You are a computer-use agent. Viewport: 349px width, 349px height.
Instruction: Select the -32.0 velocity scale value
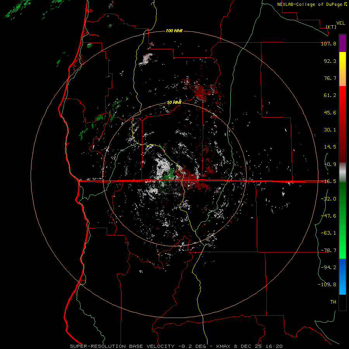point(328,199)
